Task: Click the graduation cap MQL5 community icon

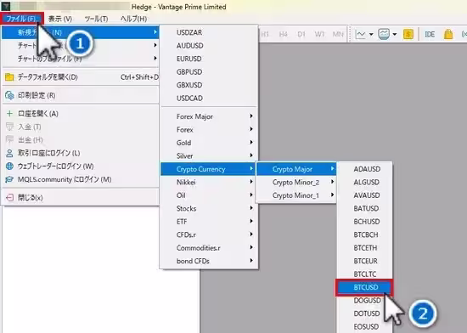Action: pos(9,179)
